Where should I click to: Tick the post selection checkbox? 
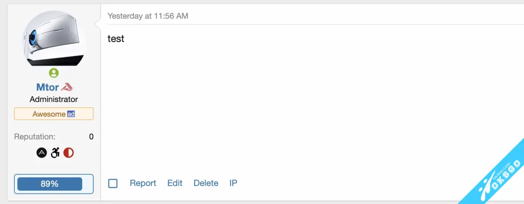[x=113, y=183]
